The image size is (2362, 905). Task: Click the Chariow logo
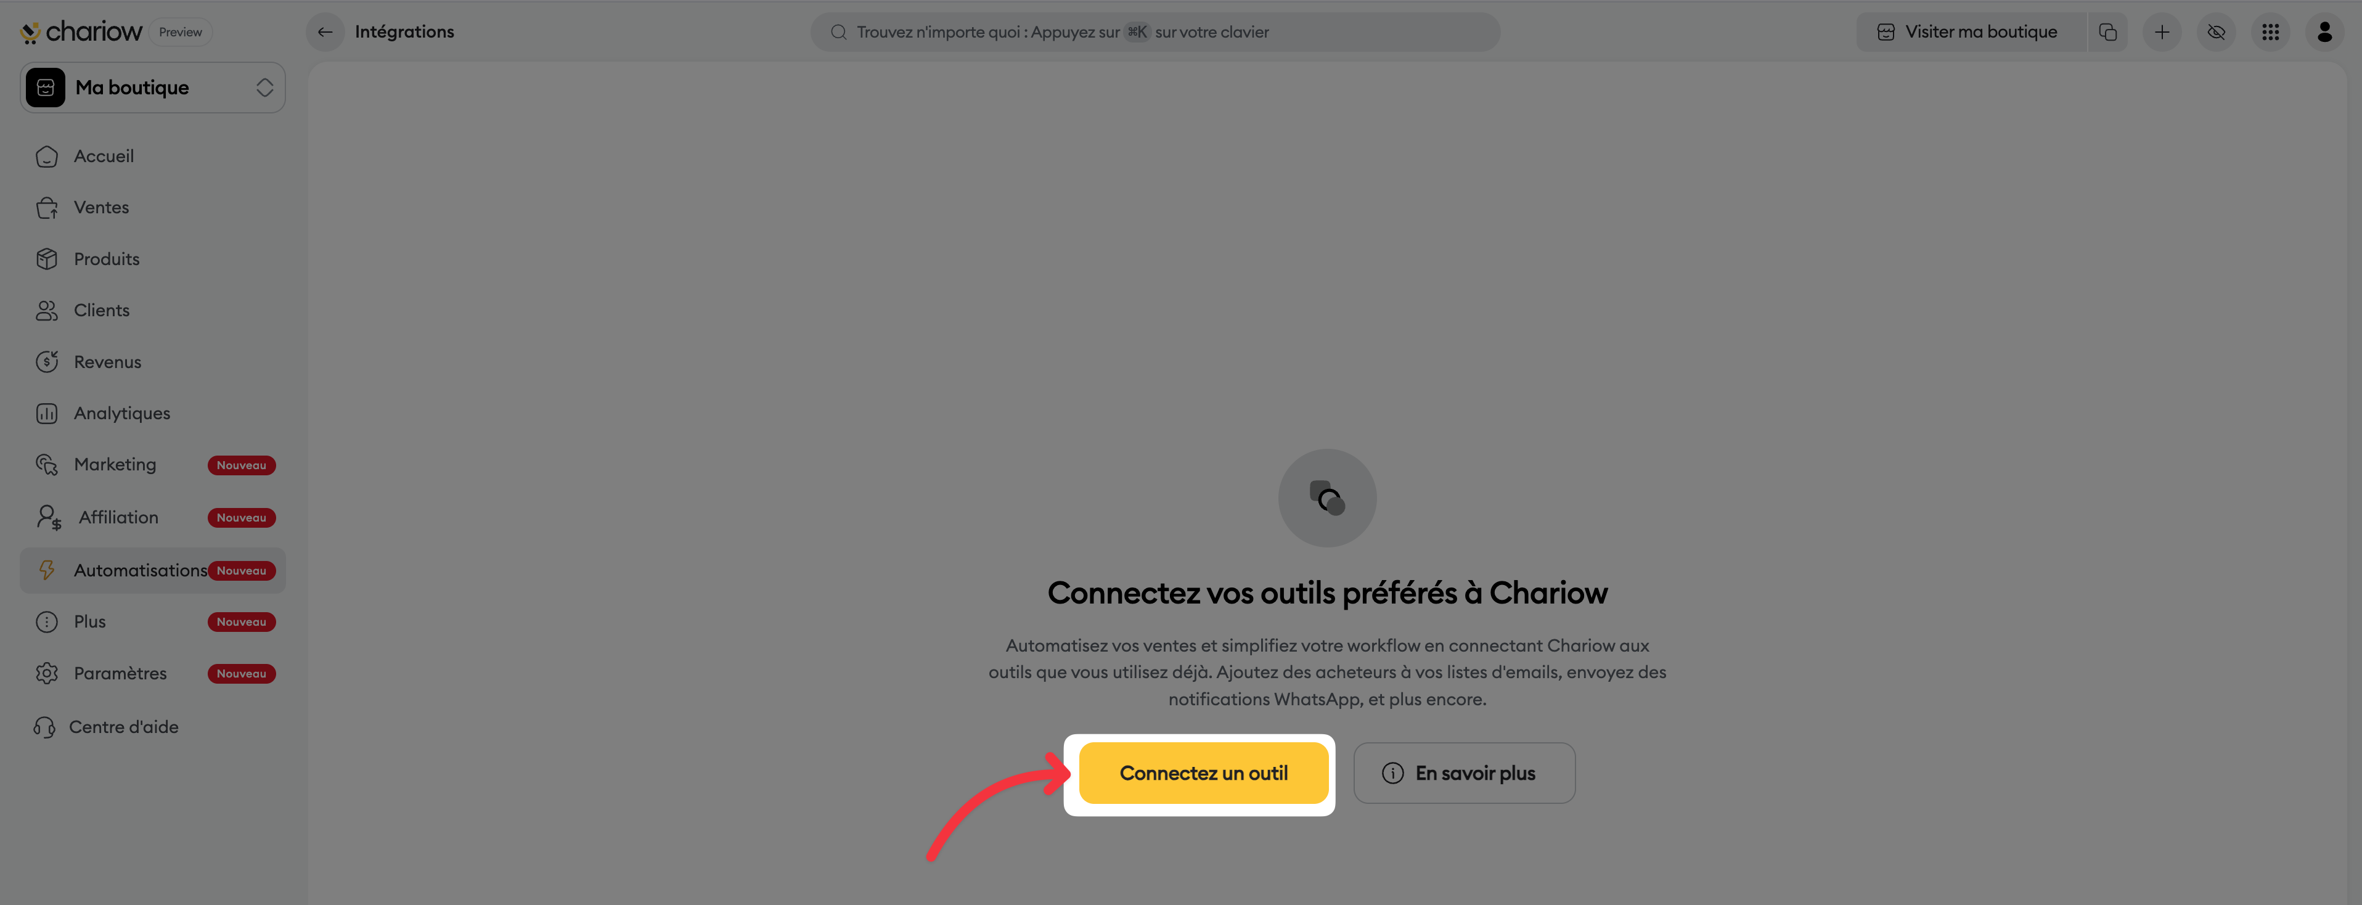tap(81, 32)
